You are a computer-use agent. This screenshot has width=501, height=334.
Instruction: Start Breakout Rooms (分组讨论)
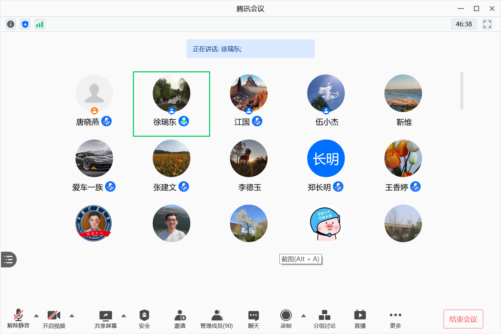(x=324, y=319)
